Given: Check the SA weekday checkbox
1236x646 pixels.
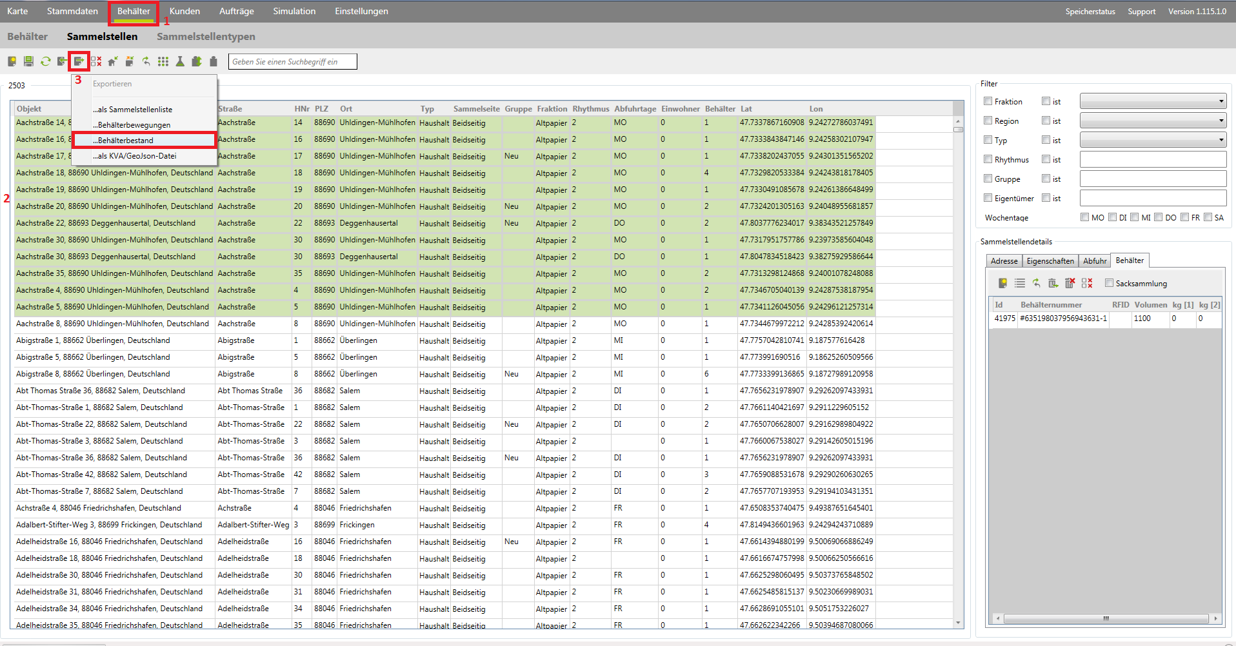Looking at the screenshot, I should click(x=1208, y=217).
